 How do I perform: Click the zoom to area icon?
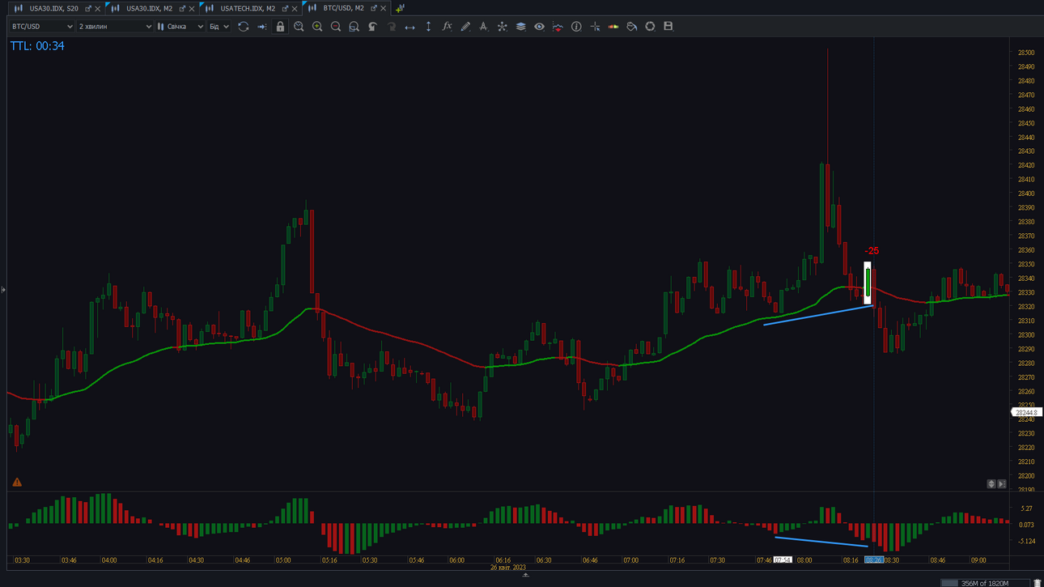[354, 27]
